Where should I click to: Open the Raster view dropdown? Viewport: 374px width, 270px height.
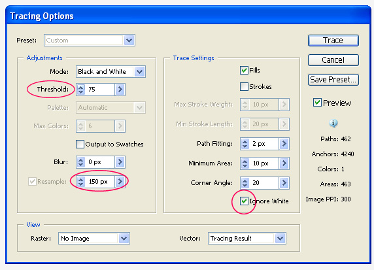(x=124, y=238)
